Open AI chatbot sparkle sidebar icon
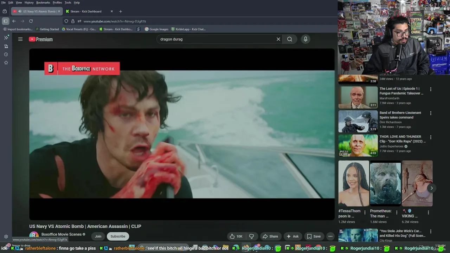The width and height of the screenshot is (450, 253). tap(6, 38)
